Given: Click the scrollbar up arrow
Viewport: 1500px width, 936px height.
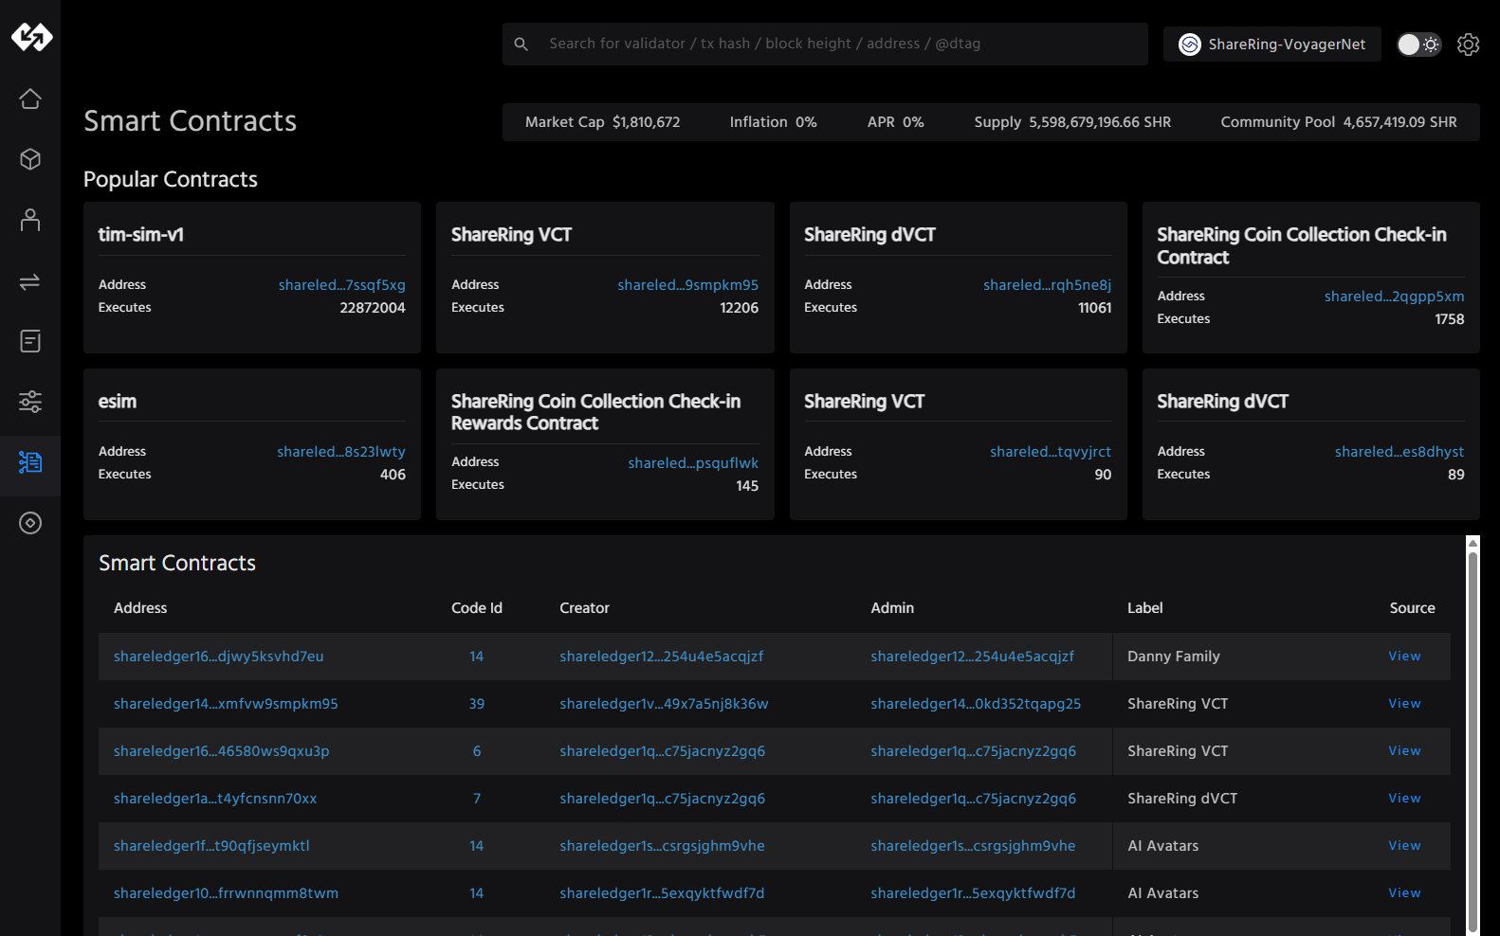Looking at the screenshot, I should click(1473, 543).
